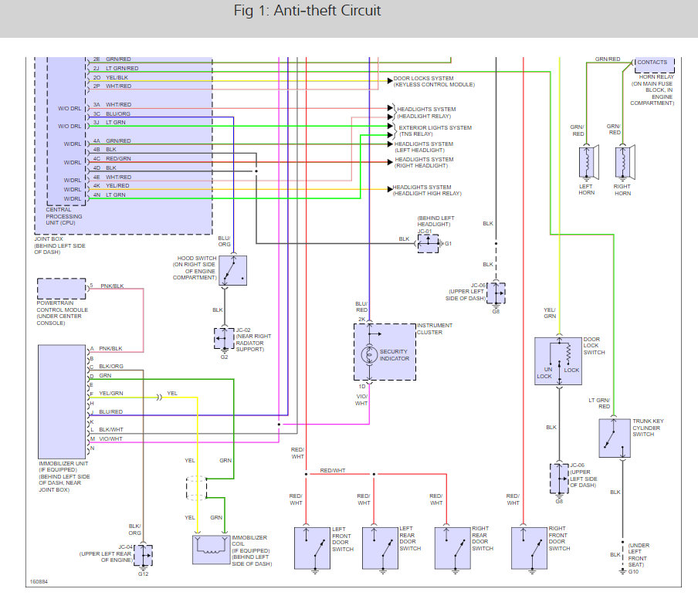Image resolution: width=698 pixels, height=599 pixels.
Task: Click the powertrain control module box
Action: [x=62, y=289]
